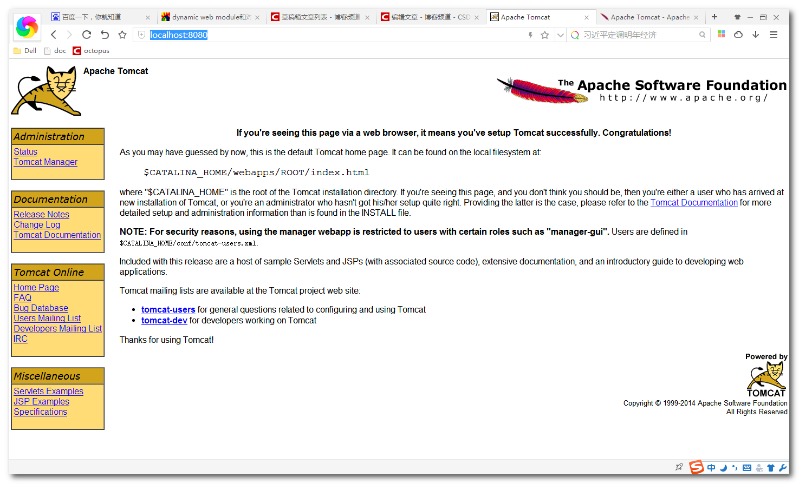Reload the current page
The width and height of the screenshot is (799, 484).
click(x=87, y=35)
